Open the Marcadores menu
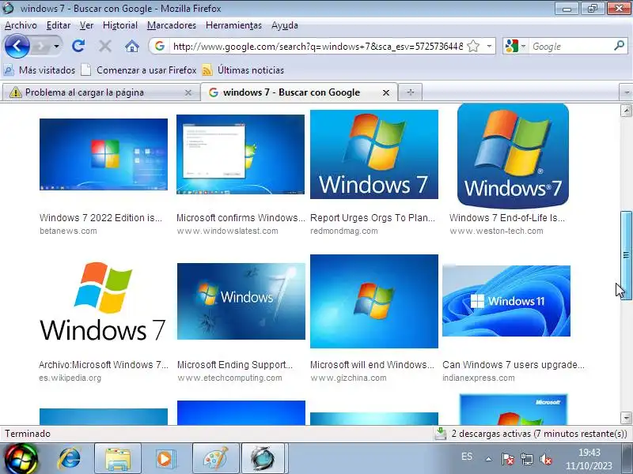The width and height of the screenshot is (633, 474). pyautogui.click(x=172, y=25)
